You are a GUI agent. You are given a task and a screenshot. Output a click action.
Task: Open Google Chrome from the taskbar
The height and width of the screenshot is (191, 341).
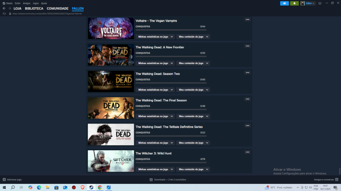coord(100,187)
